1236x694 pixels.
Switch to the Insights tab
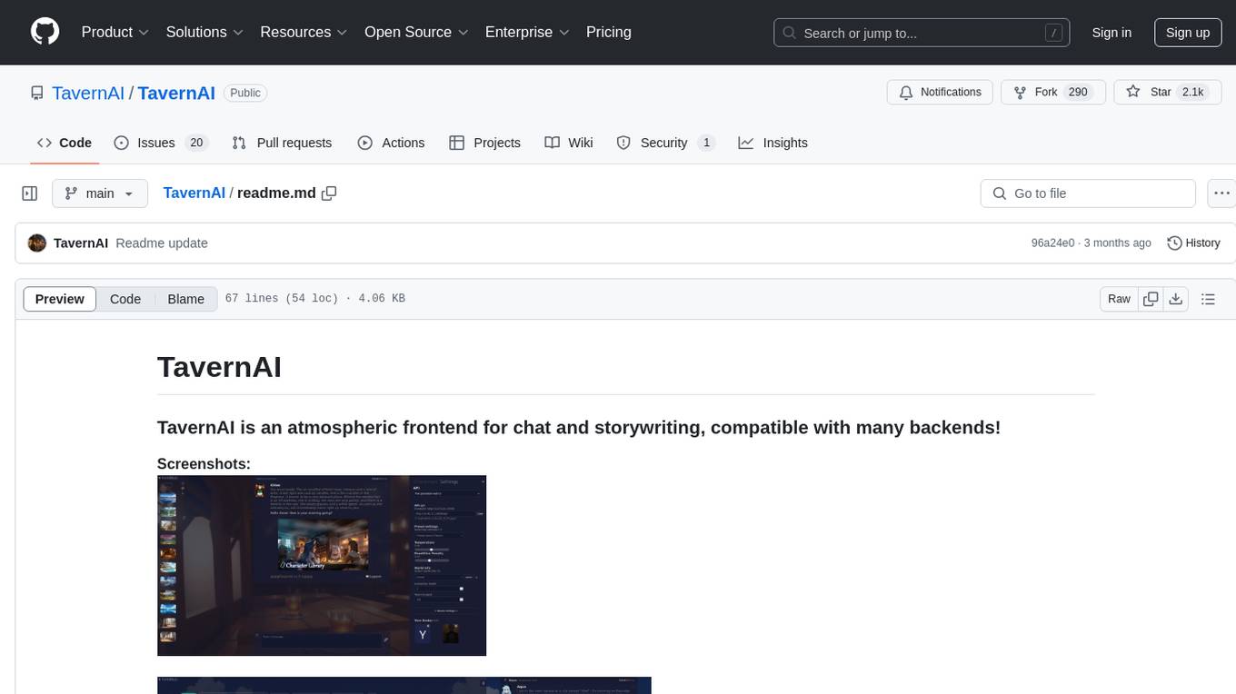click(772, 143)
